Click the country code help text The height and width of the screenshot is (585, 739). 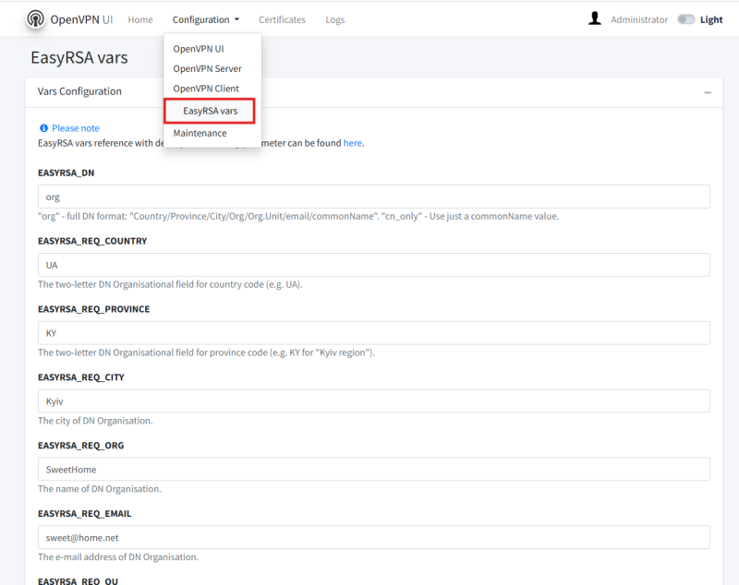(170, 285)
